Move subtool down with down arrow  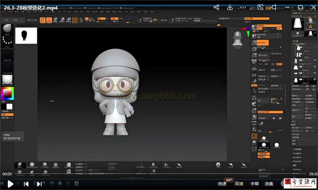(x=314, y=86)
